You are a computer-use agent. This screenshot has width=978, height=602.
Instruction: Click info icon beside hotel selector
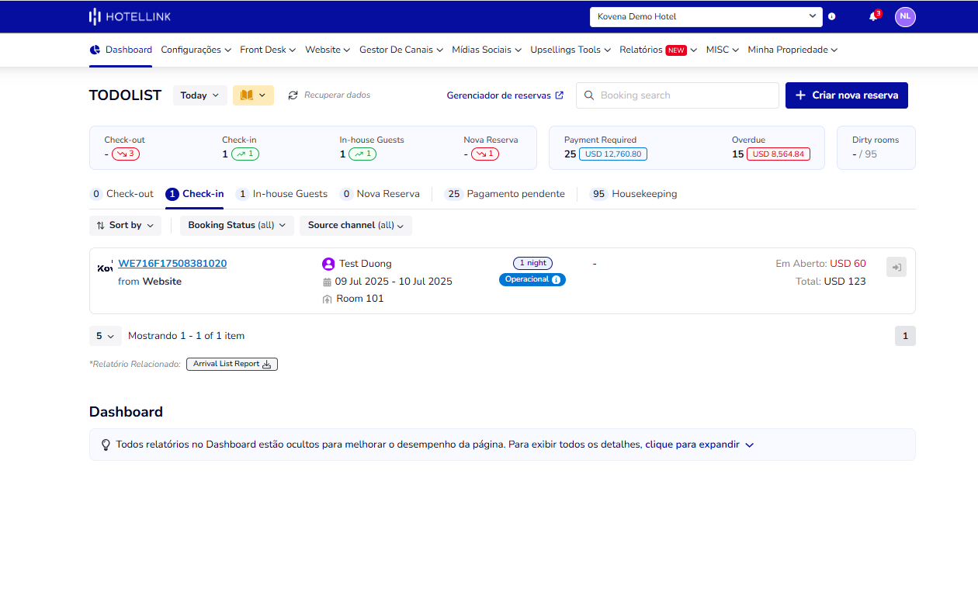tap(832, 16)
